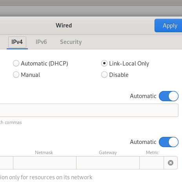Click the route Gateway field
The width and height of the screenshot is (182, 182).
(108, 163)
